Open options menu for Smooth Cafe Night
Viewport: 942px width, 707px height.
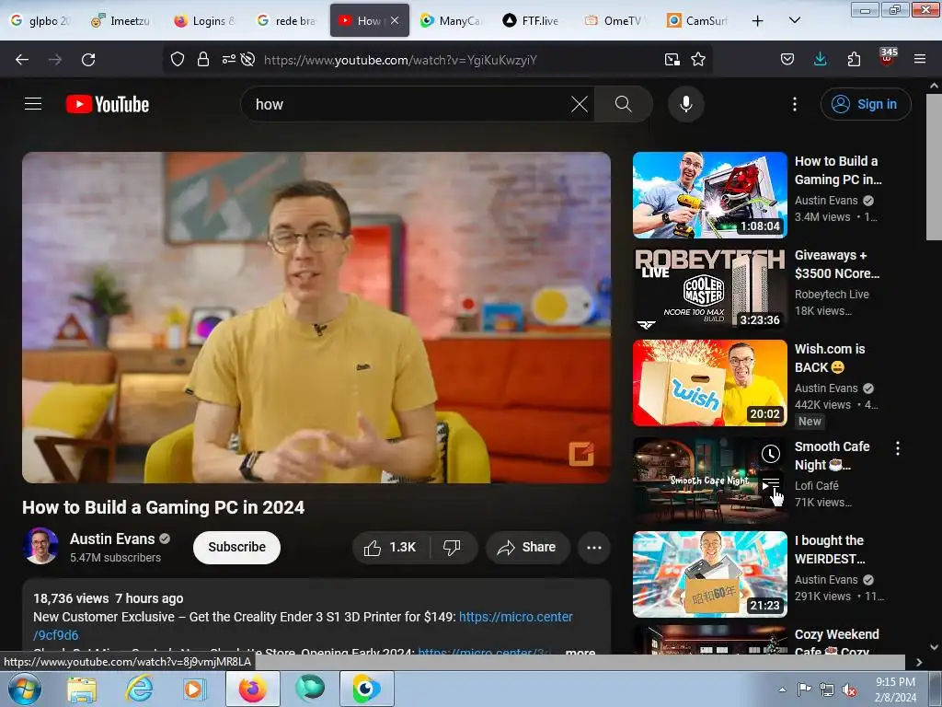897,448
